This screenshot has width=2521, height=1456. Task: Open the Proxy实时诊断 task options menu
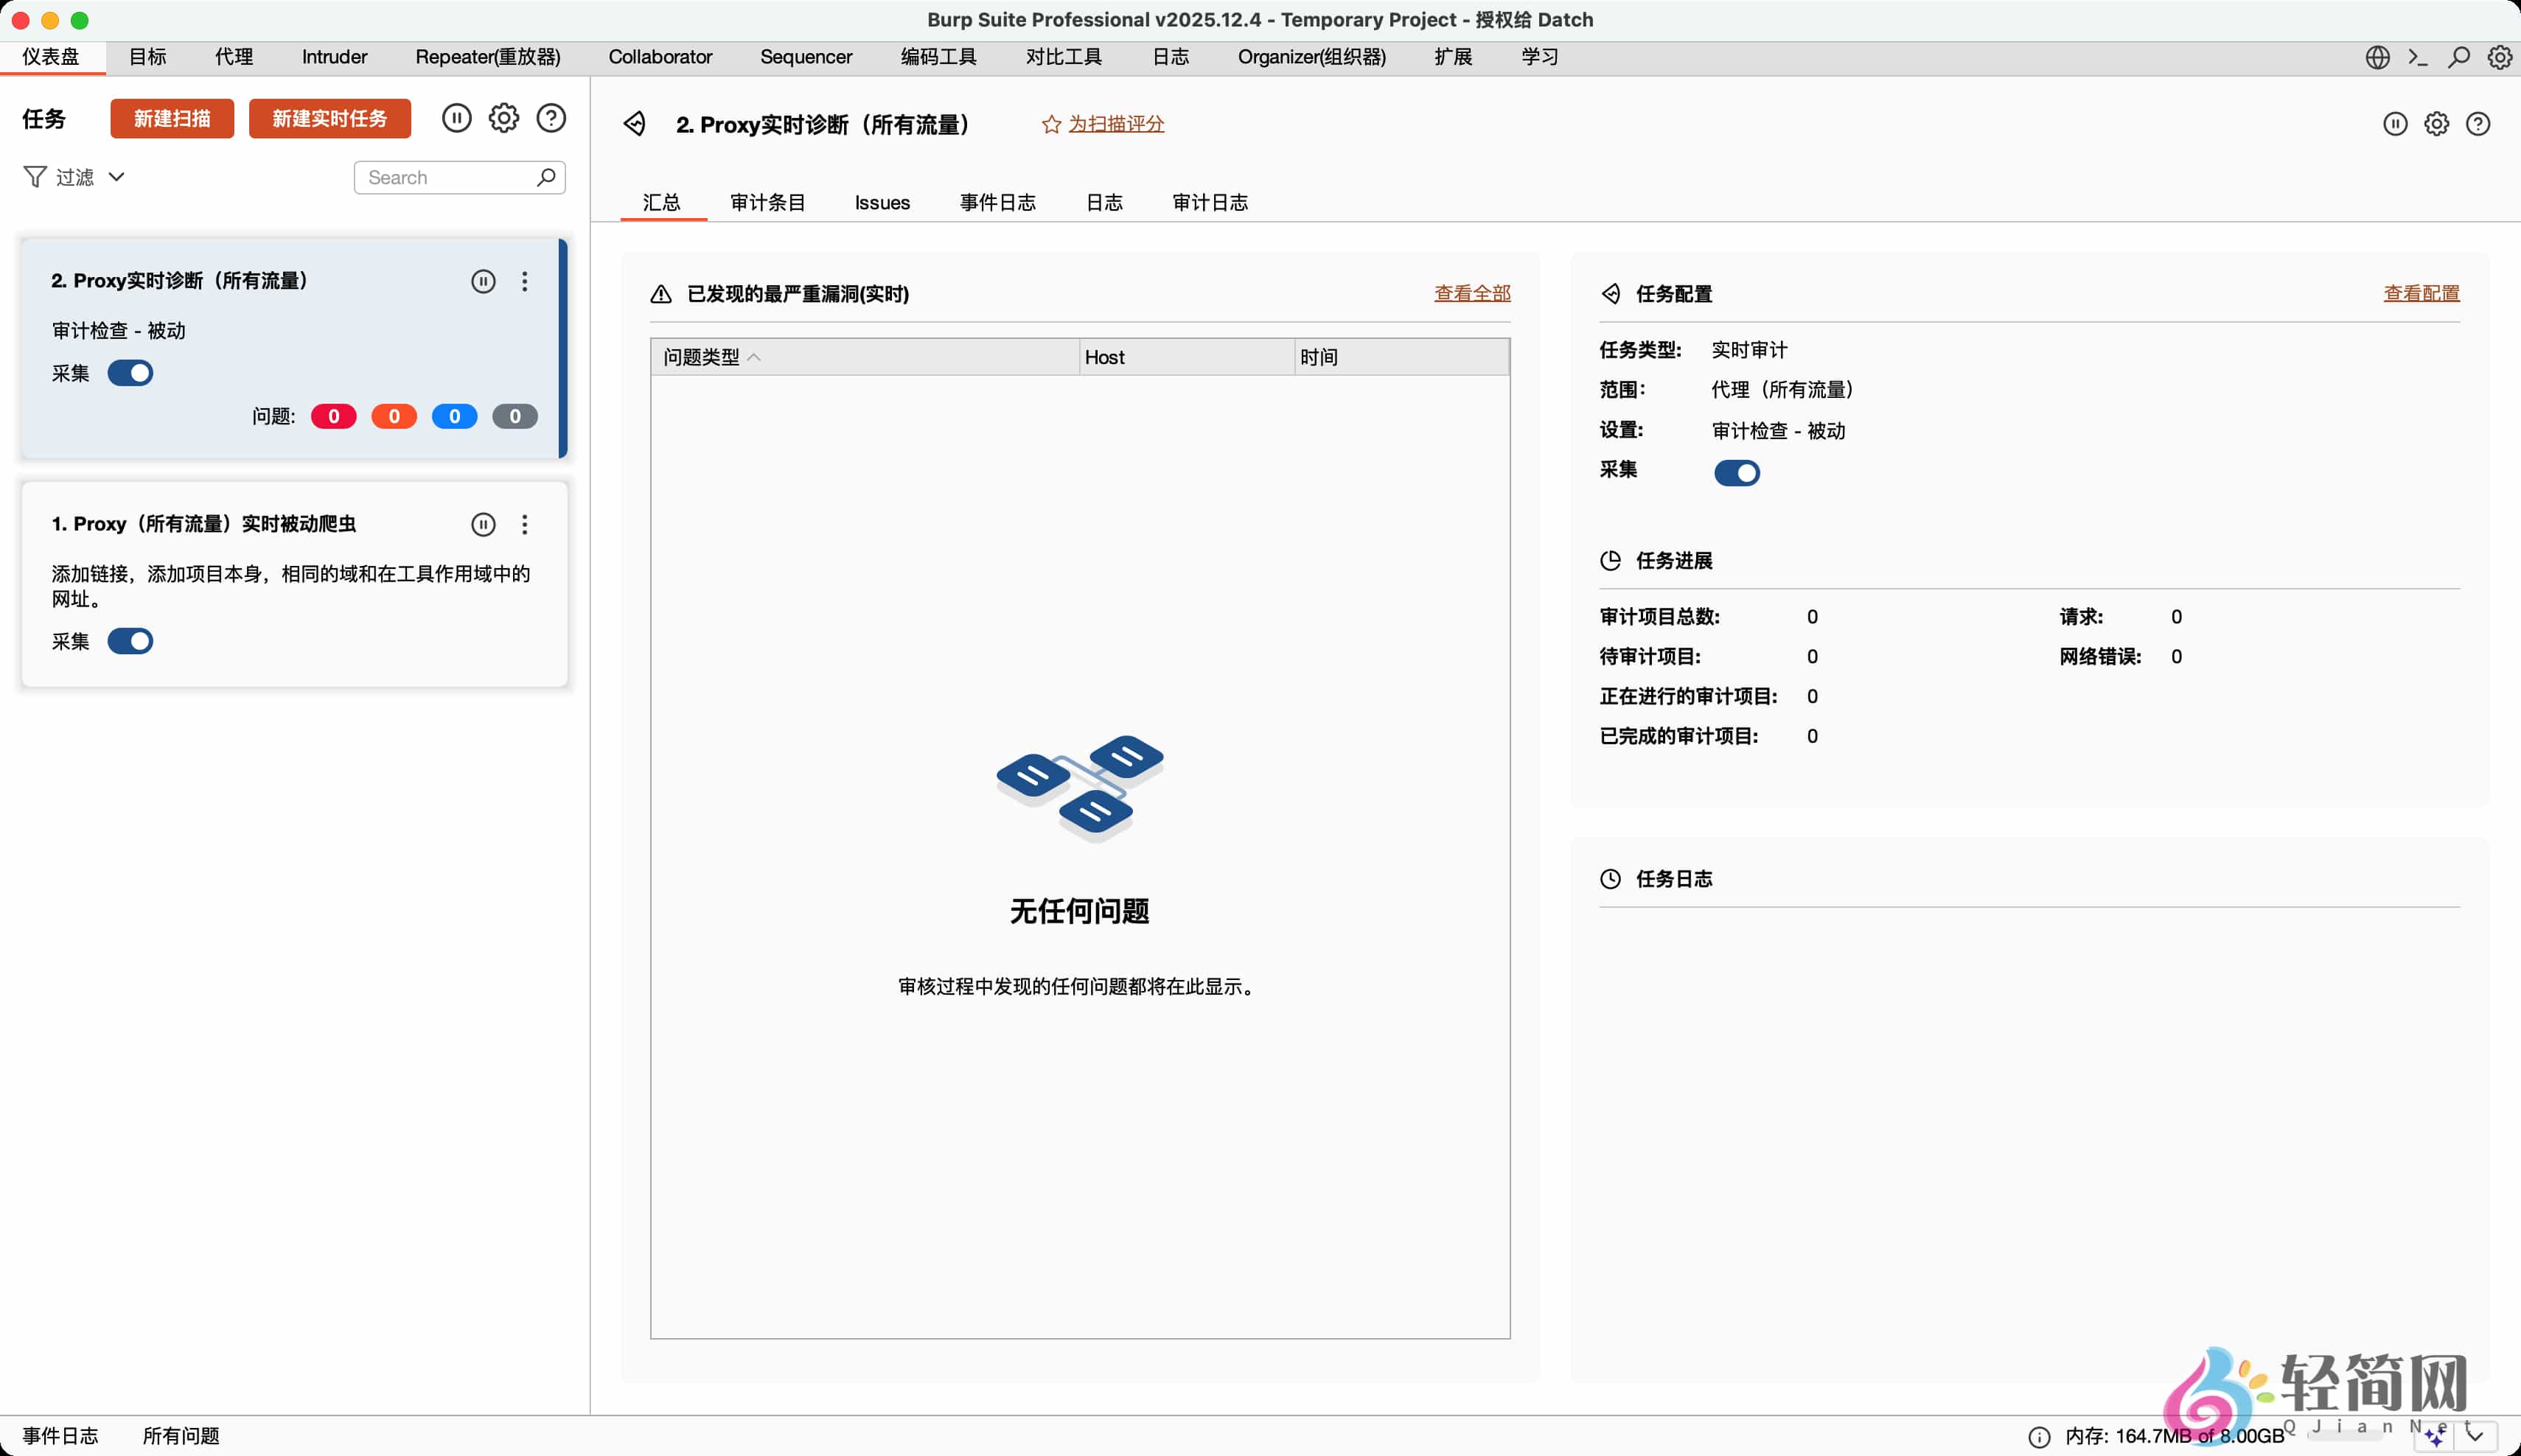pyautogui.click(x=524, y=281)
